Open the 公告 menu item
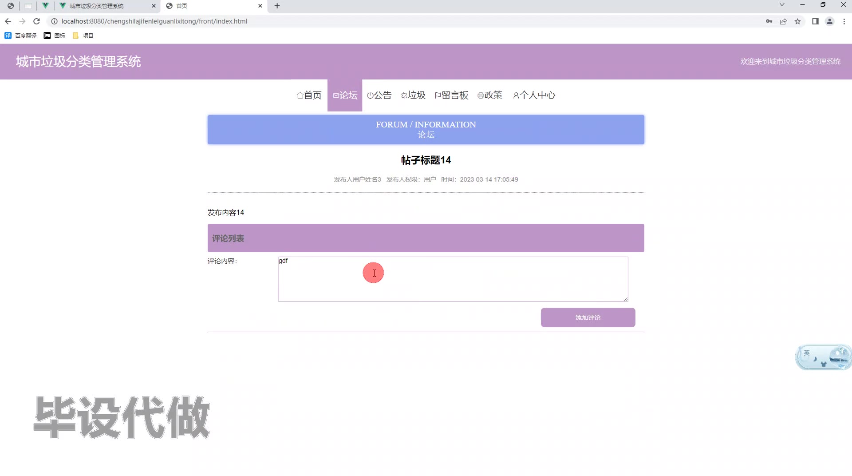This screenshot has width=852, height=476. click(379, 95)
